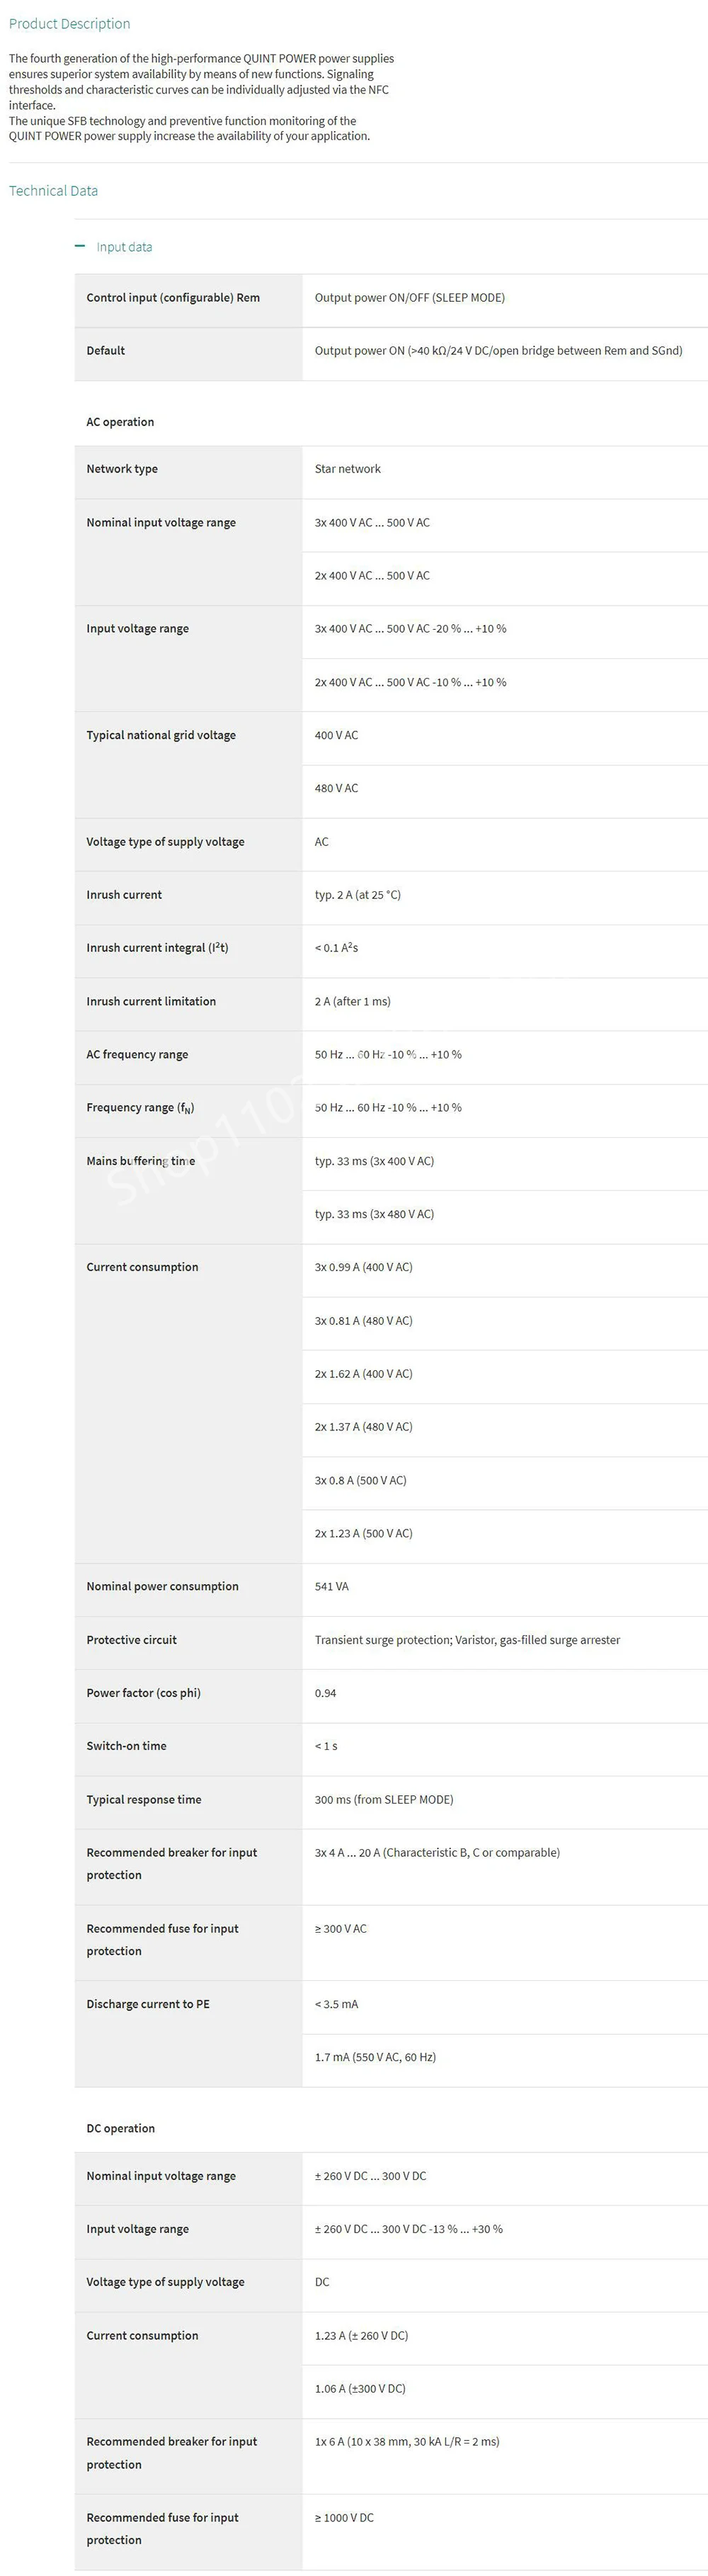Click the Default row label
The image size is (708, 2576).
pyautogui.click(x=105, y=351)
